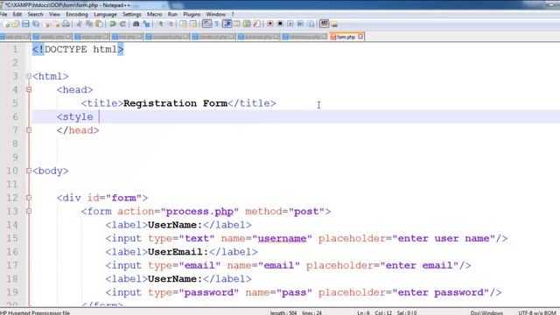Play back the recorded macro icon
The height and width of the screenshot is (315, 560).
pyautogui.click(x=290, y=24)
